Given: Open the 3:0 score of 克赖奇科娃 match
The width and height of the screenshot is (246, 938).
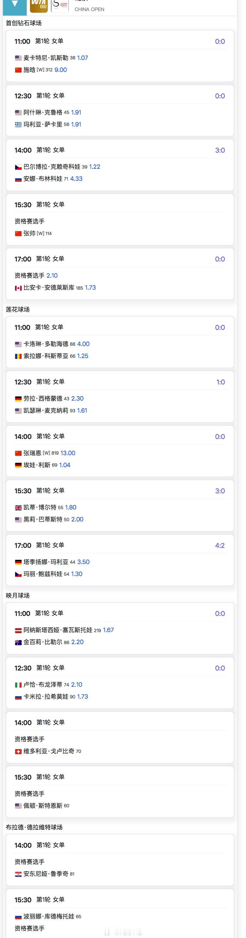Looking at the screenshot, I should tap(220, 151).
